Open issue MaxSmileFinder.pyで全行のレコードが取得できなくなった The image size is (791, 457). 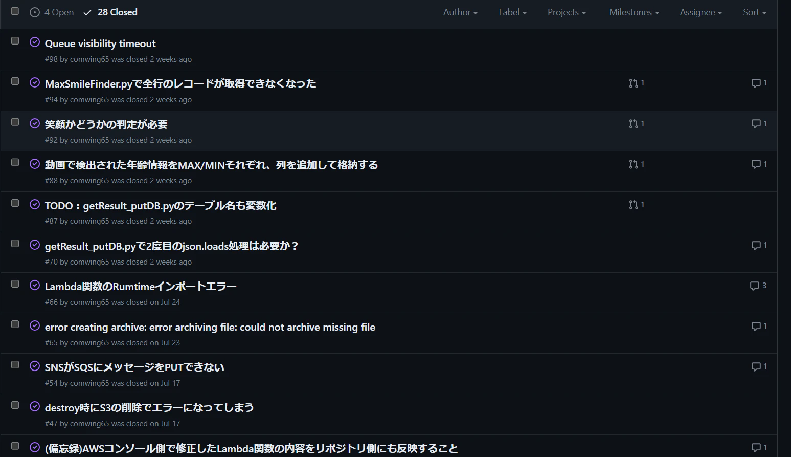coord(180,83)
